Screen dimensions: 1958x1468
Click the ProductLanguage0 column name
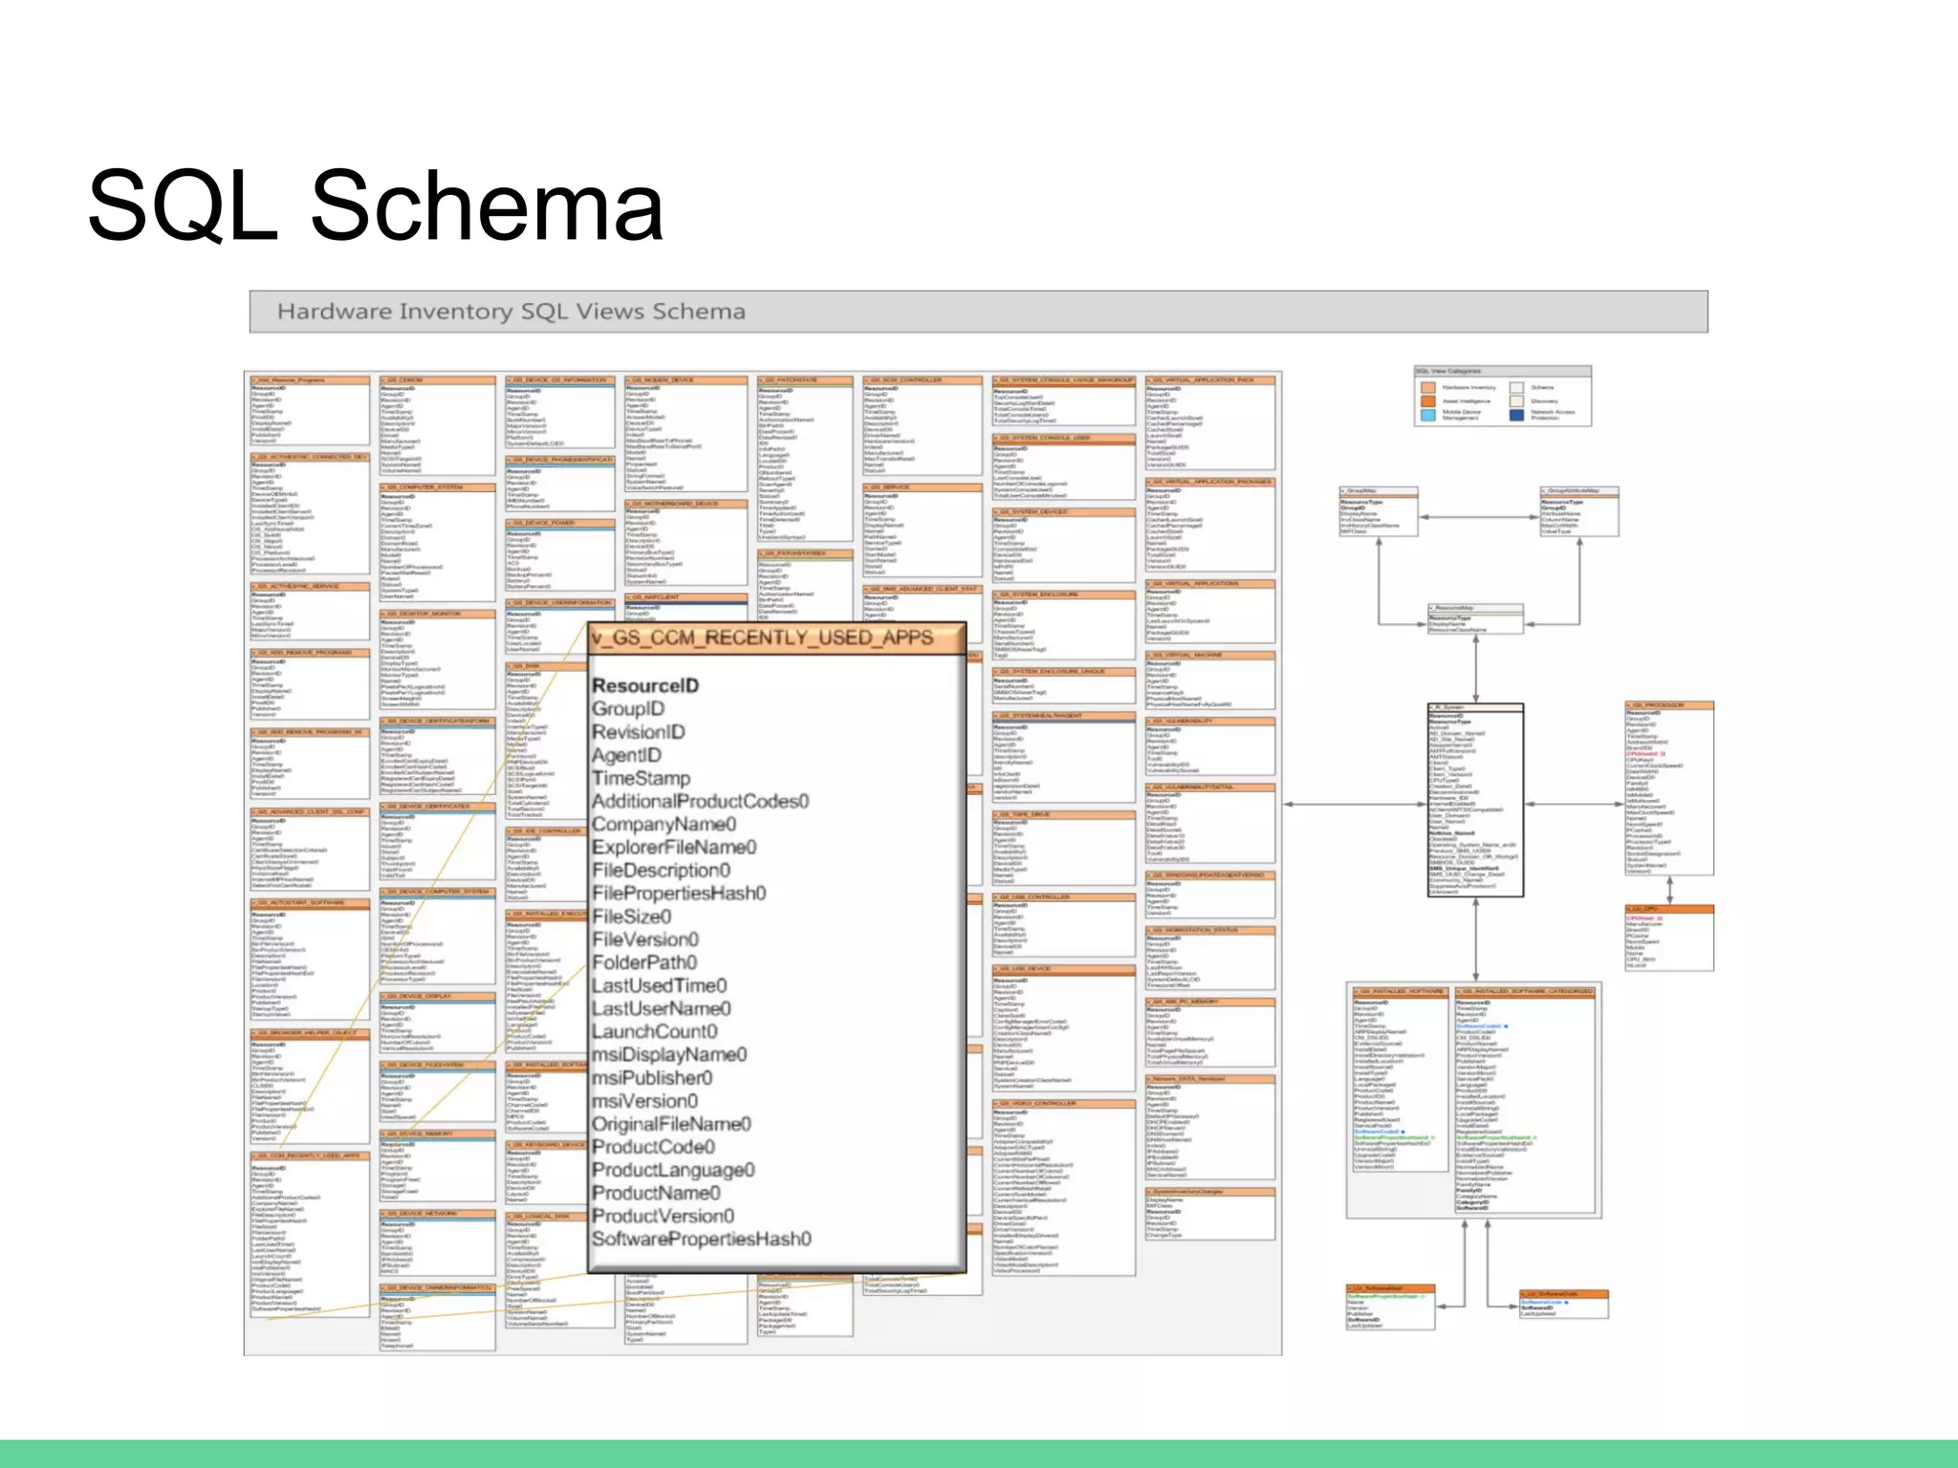click(x=673, y=1170)
